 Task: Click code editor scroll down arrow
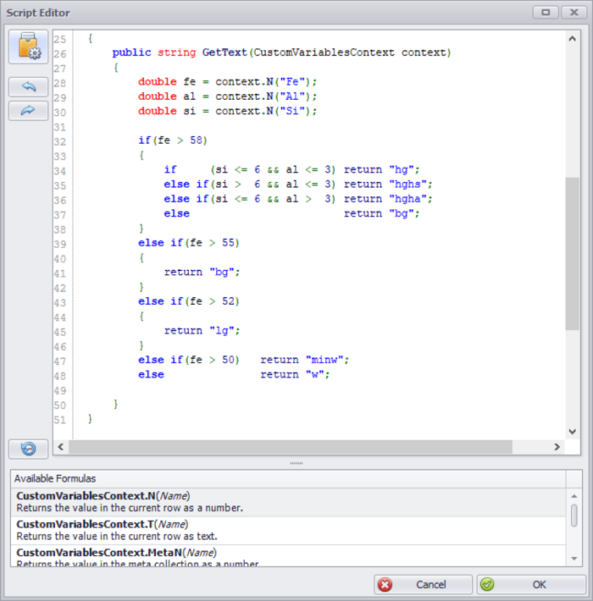pos(573,432)
